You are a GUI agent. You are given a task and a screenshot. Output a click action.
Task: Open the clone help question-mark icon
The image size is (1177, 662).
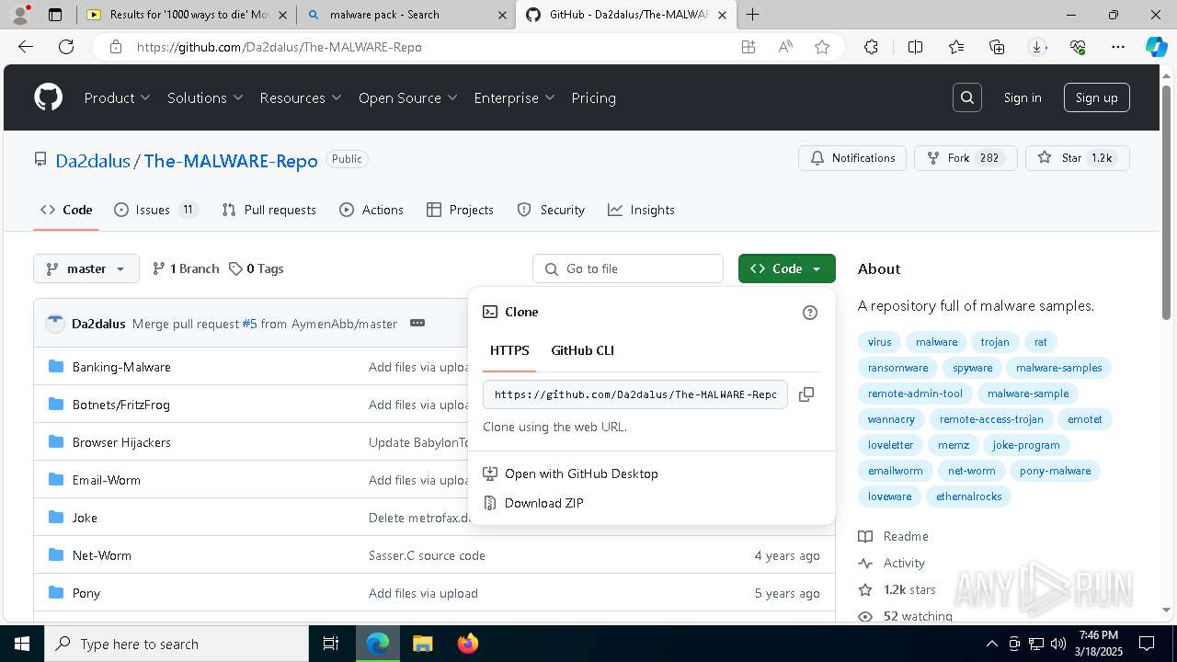pos(810,313)
